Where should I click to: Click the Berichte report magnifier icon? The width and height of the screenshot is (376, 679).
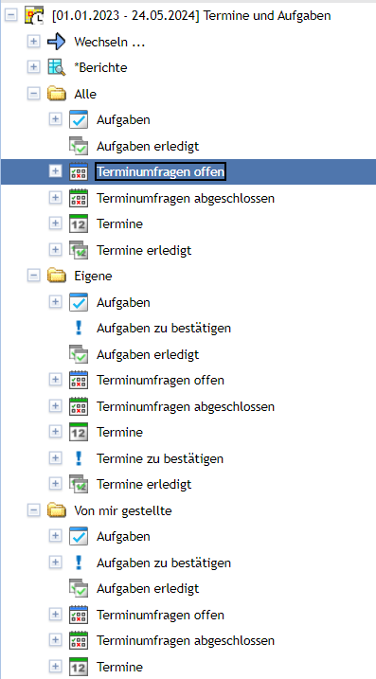56,68
